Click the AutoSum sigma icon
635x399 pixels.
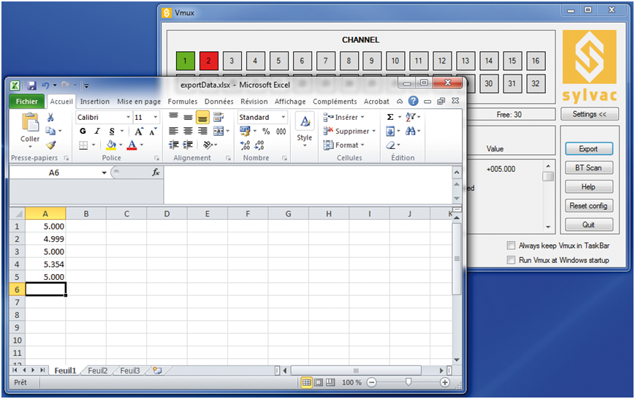(390, 117)
